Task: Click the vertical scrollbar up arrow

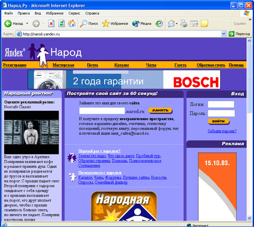Action: [x=249, y=41]
